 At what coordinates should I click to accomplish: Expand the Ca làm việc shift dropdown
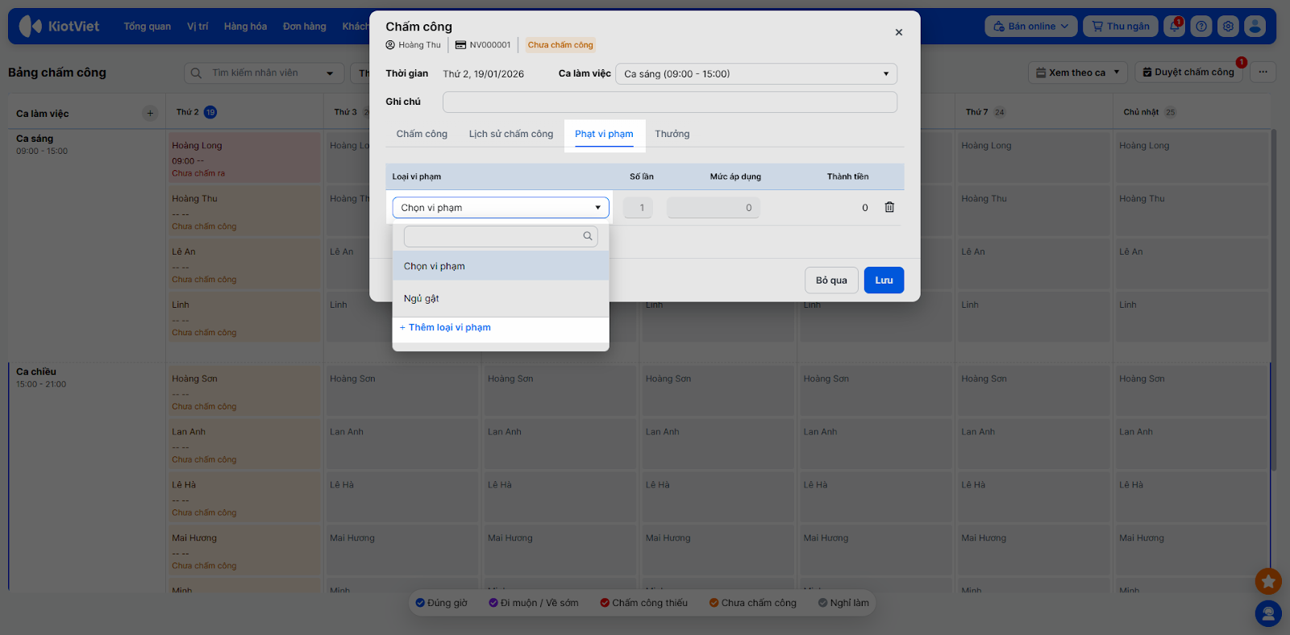coord(755,74)
